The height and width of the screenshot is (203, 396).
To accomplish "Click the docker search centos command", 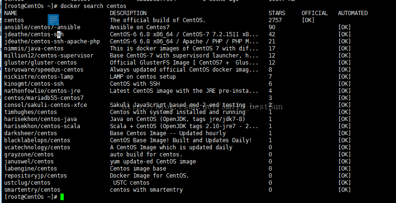I will pos(93,6).
